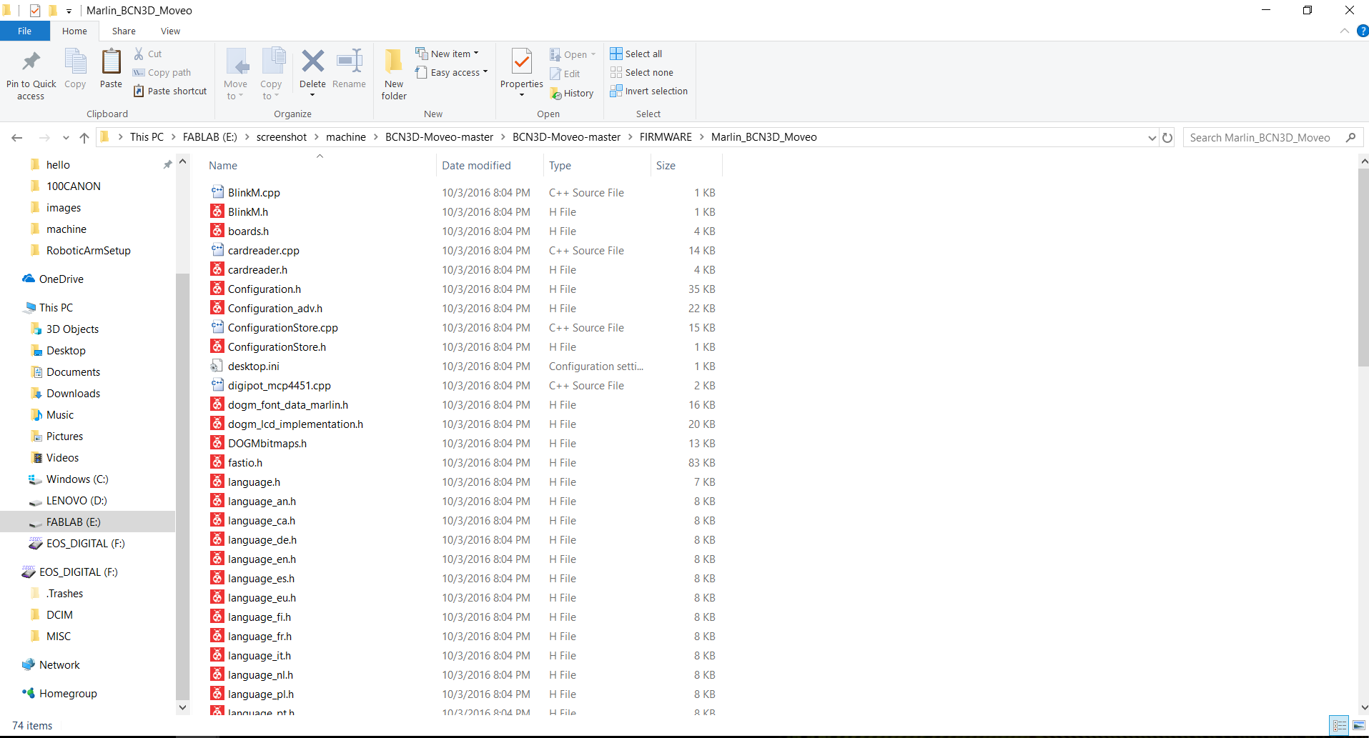Open the address bar history dropdown

pyautogui.click(x=1152, y=137)
